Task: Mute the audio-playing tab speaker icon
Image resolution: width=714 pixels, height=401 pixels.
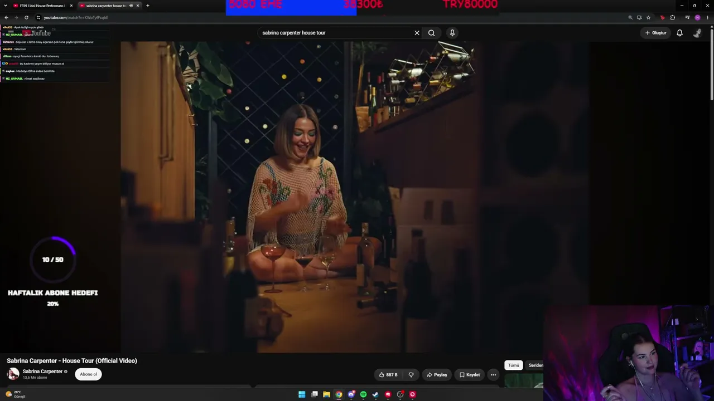Action: (x=131, y=6)
